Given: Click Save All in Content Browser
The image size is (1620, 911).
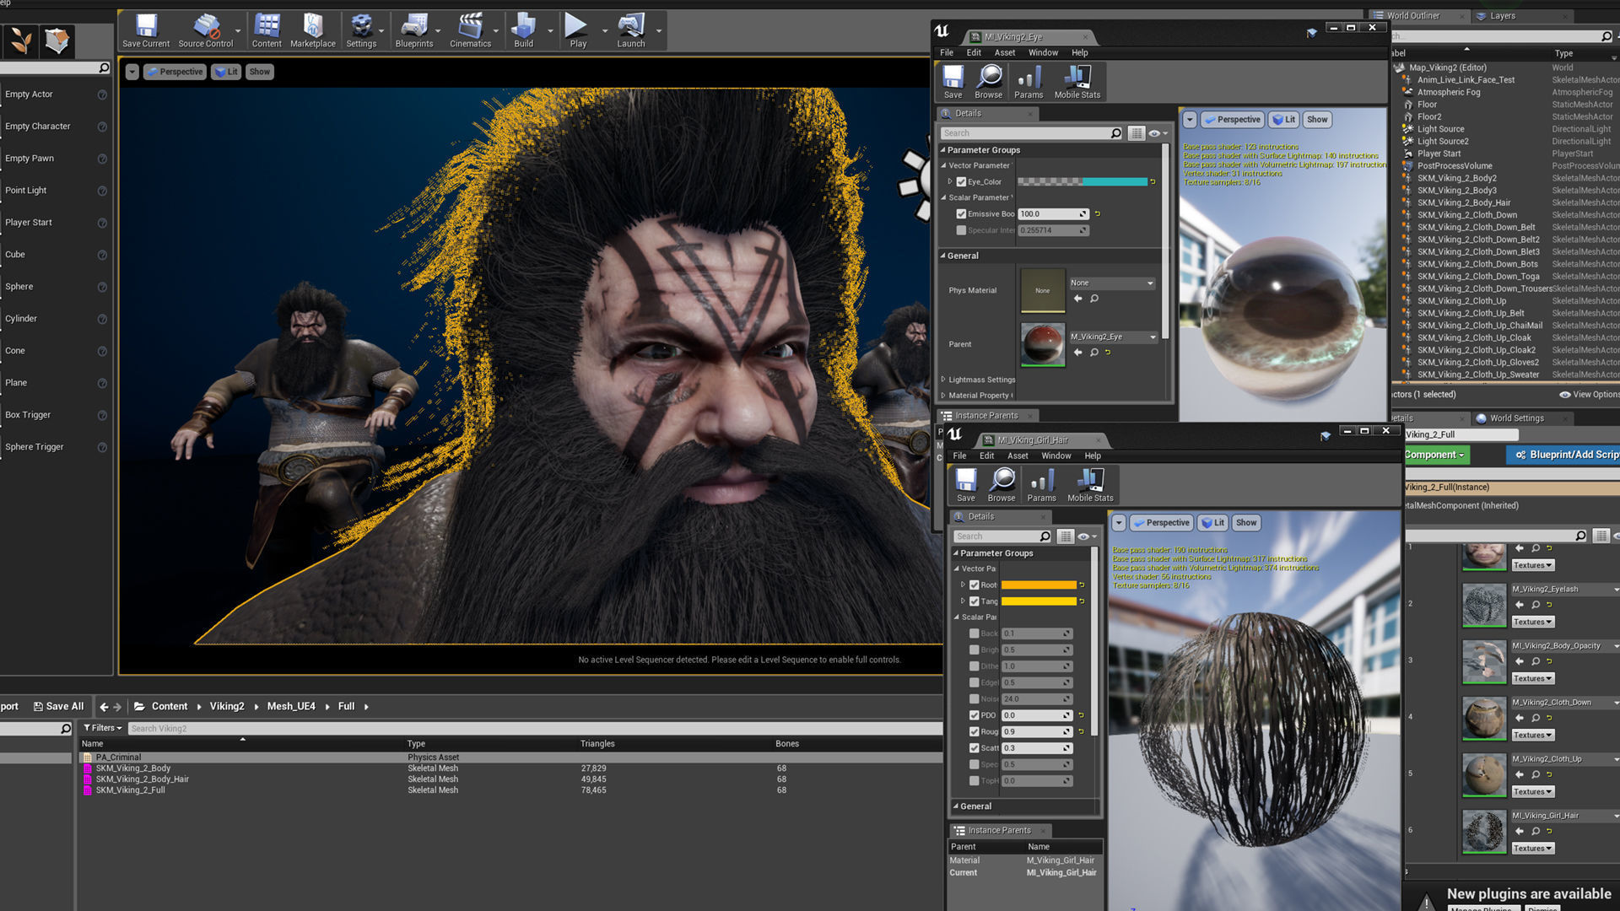Looking at the screenshot, I should [x=58, y=707].
